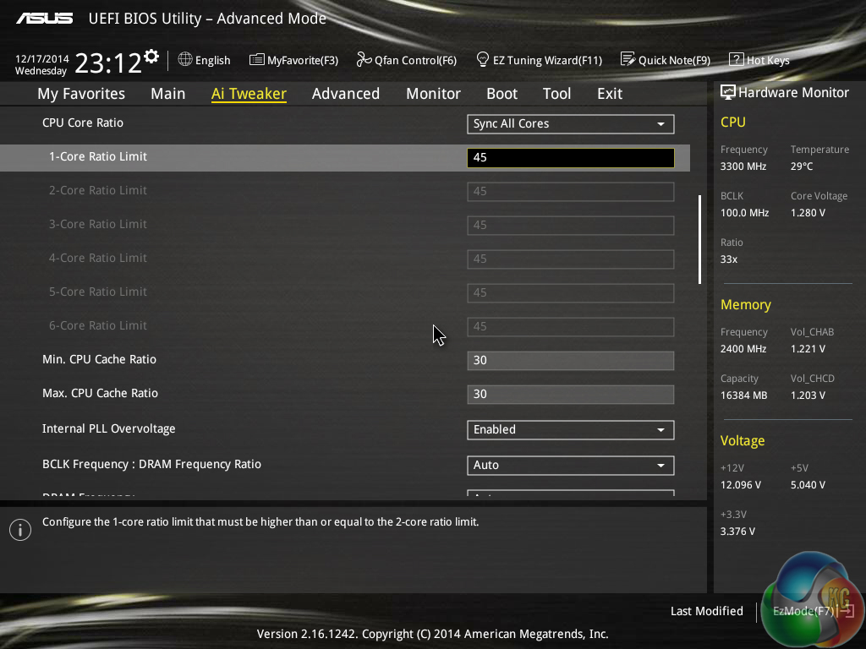This screenshot has width=866, height=649.
Task: Click the settings list vertical scrollbar
Action: (699, 239)
